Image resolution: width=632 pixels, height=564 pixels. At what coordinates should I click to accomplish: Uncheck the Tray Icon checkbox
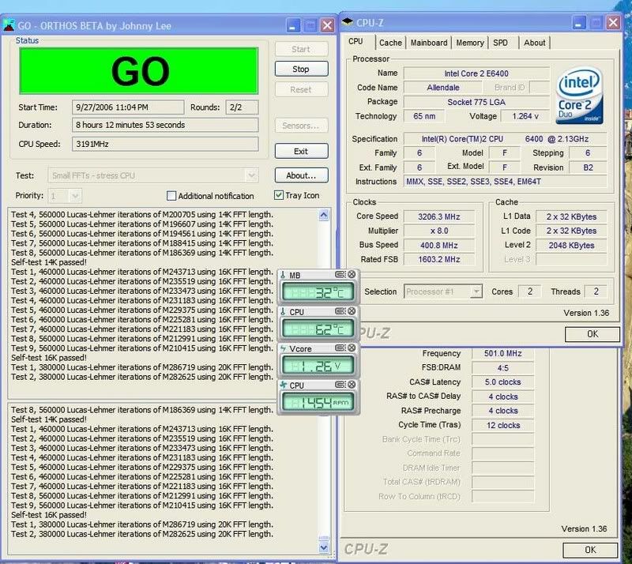(279, 196)
